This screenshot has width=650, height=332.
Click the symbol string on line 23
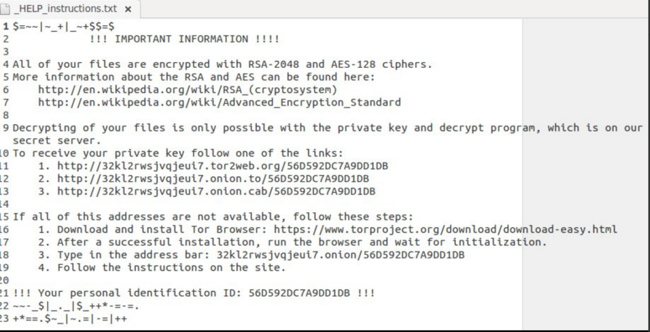click(x=70, y=318)
